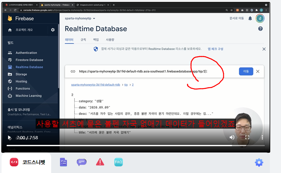Open the purple checklist document icon
The width and height of the screenshot is (281, 173).
(x=63, y=162)
